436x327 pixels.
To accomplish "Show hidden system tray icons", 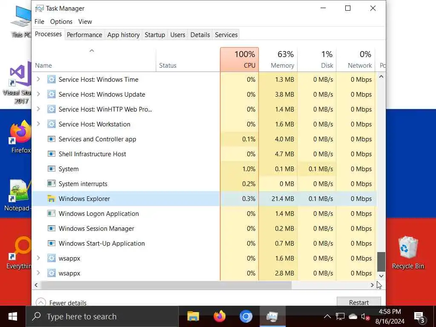I will (327, 316).
